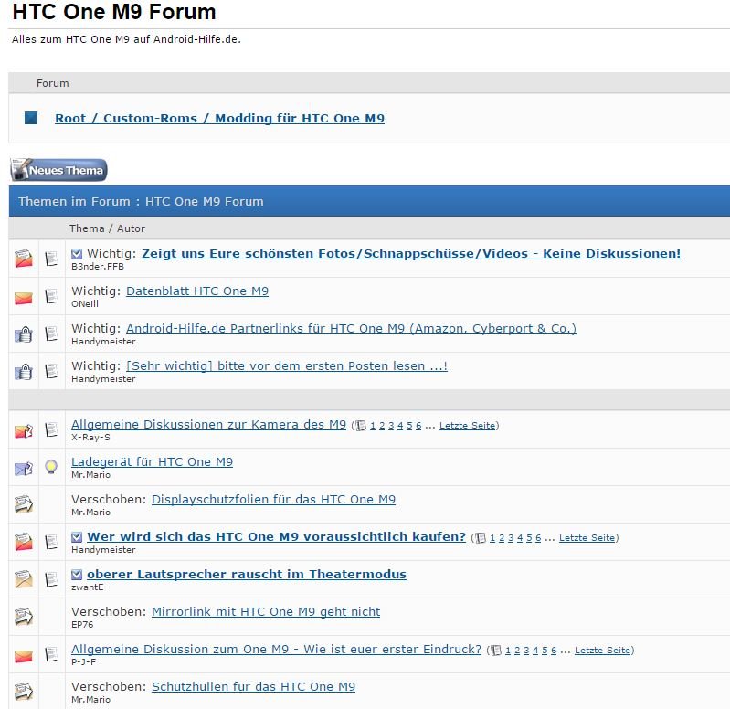Open the Ladegerät für HTC One M9 thread
Viewport: 730px width, 709px height.
click(152, 461)
